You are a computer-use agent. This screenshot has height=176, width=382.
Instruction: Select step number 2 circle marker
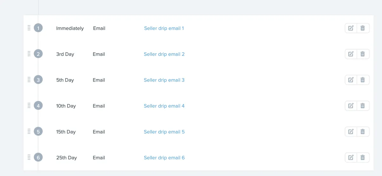click(x=38, y=54)
